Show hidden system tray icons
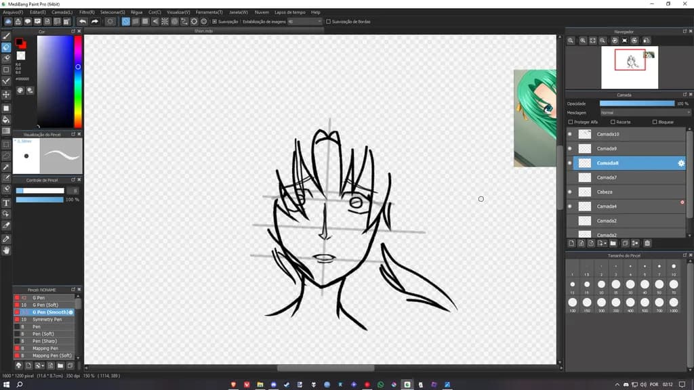 pyautogui.click(x=617, y=385)
